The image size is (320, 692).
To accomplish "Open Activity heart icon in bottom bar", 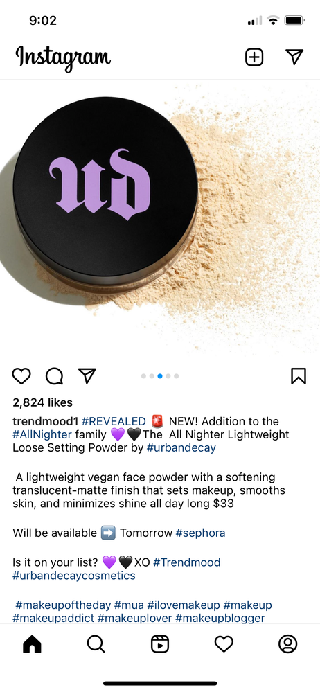I will tap(224, 644).
